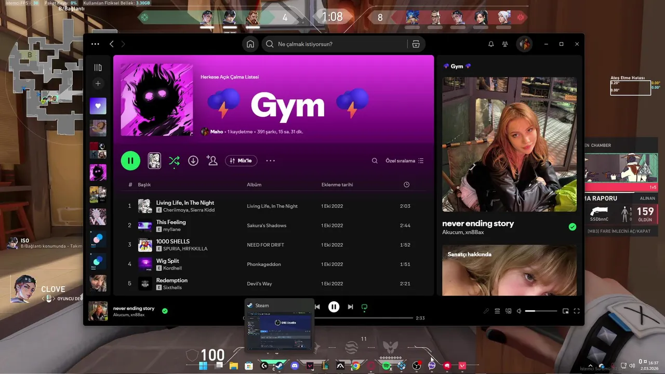Viewport: 665px width, 374px height.
Task: Go to previous track
Action: [317, 307]
